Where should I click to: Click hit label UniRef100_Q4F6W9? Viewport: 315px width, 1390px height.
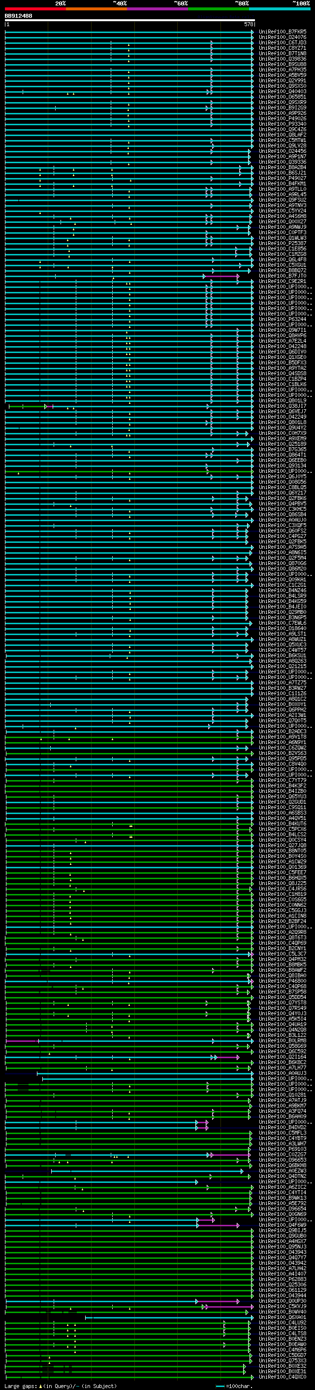tap(283, 1225)
